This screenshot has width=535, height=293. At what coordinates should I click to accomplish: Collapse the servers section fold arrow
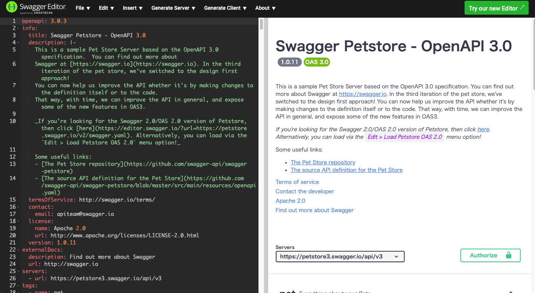click(18, 271)
